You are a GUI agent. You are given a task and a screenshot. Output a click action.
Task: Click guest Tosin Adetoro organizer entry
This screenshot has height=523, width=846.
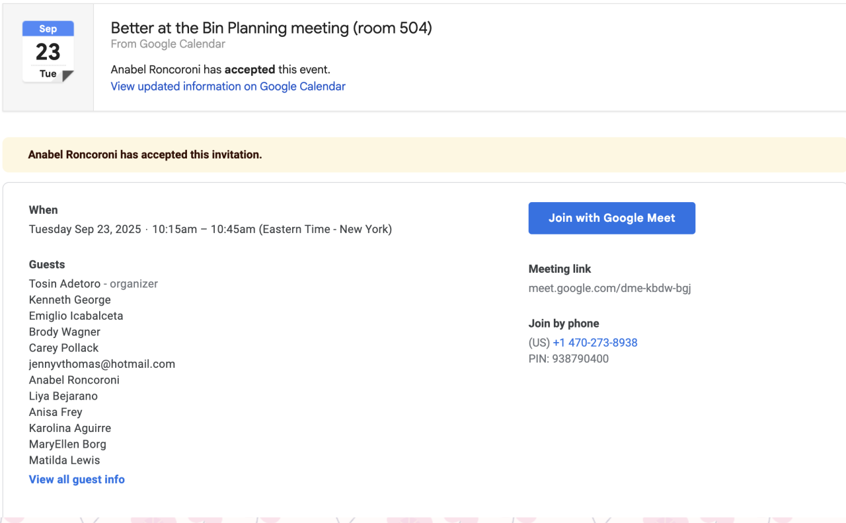point(65,284)
